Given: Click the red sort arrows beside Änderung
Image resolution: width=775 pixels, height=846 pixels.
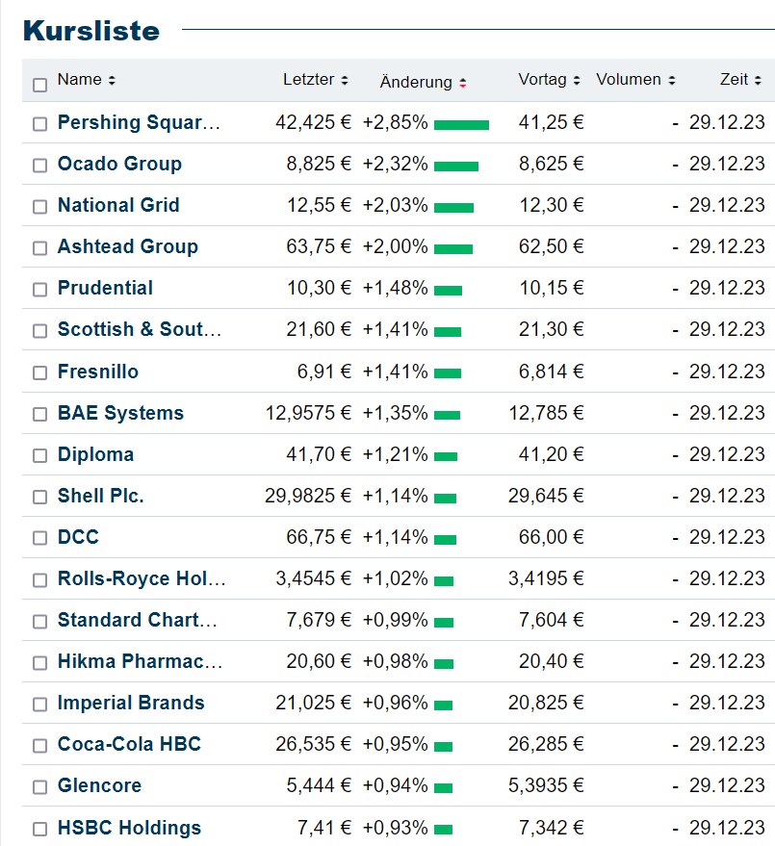Looking at the screenshot, I should [463, 83].
